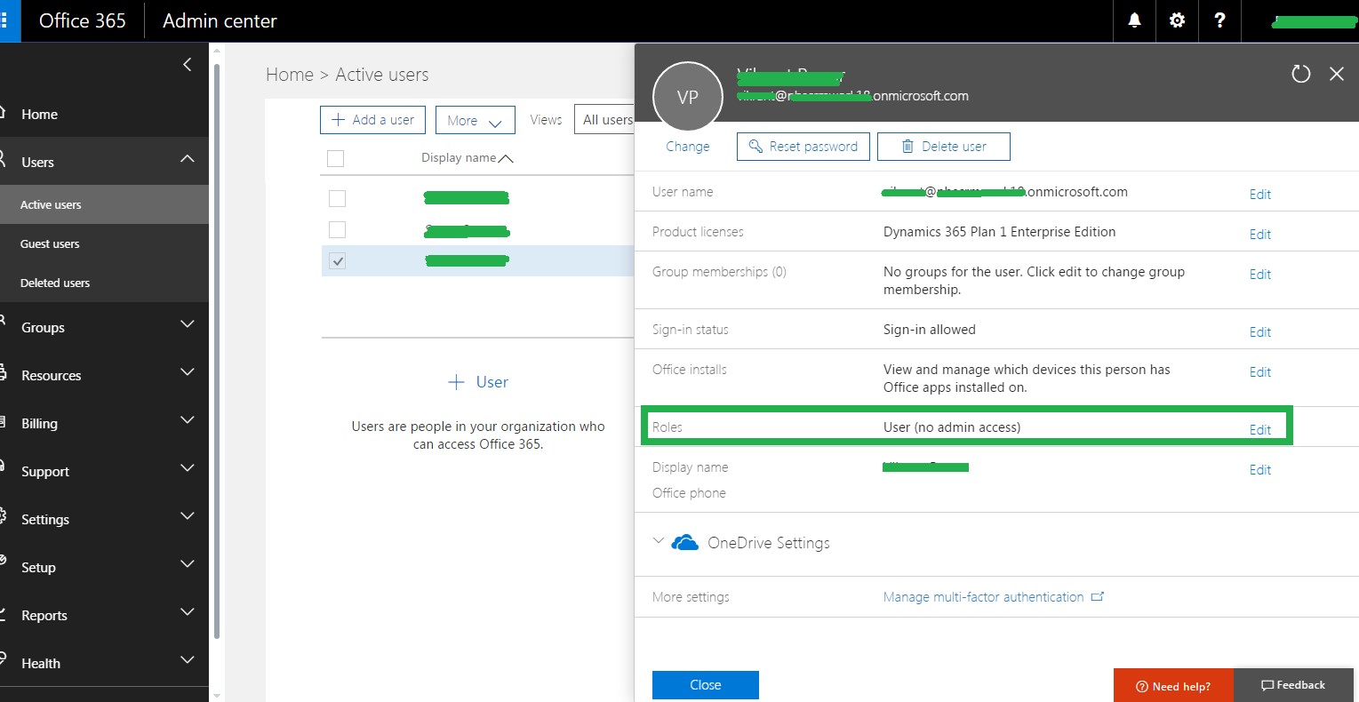Click the left navigation scrollbar
The image size is (1359, 702).
218,351
